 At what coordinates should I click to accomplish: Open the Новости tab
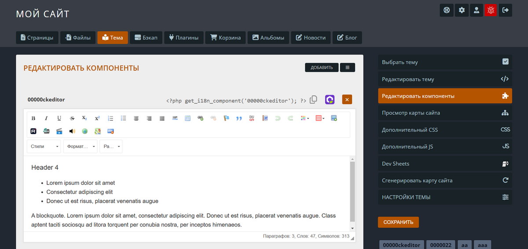click(311, 37)
